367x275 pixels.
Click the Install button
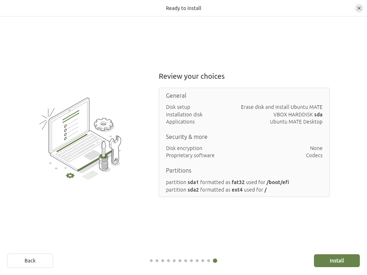tap(337, 261)
